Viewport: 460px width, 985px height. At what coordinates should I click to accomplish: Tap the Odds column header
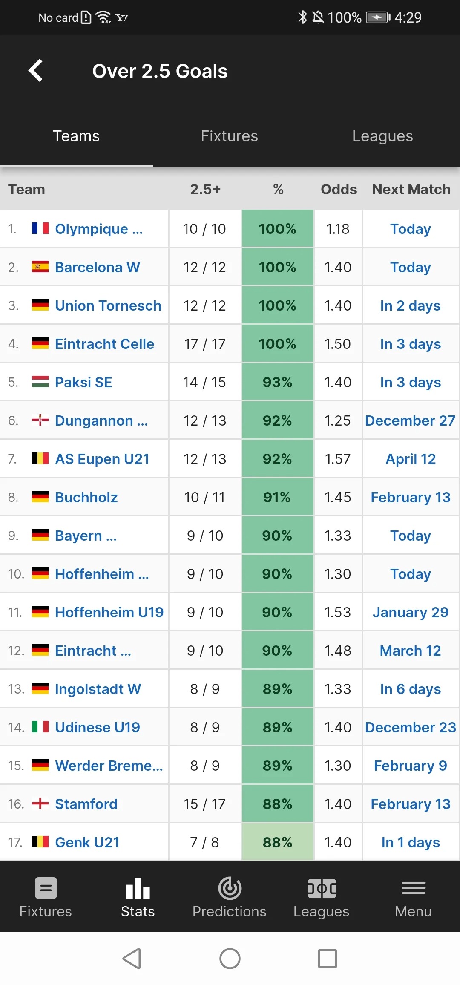339,189
